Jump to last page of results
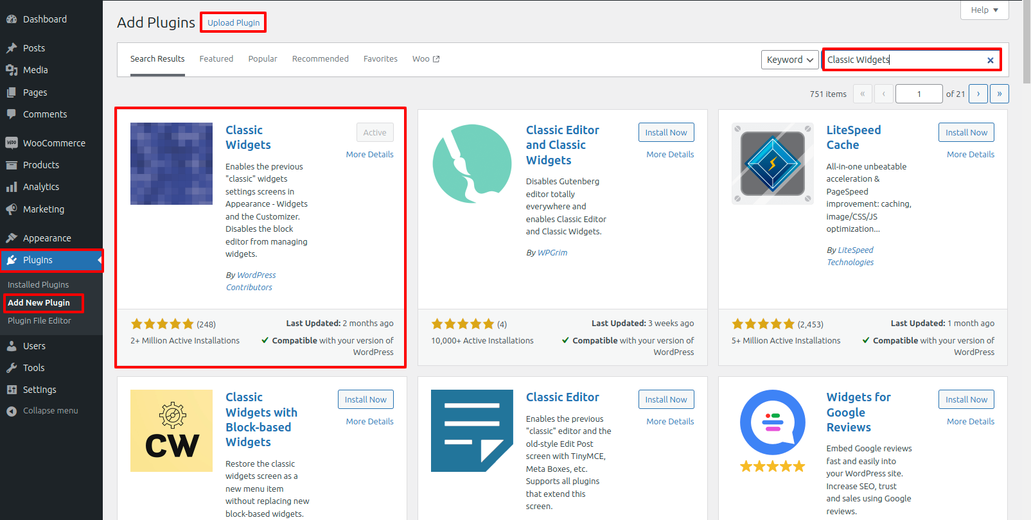Viewport: 1031px width, 520px height. click(999, 94)
